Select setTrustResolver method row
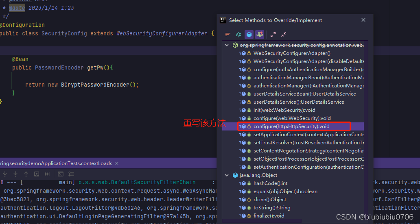The image size is (420, 224). pyautogui.click(x=293, y=143)
